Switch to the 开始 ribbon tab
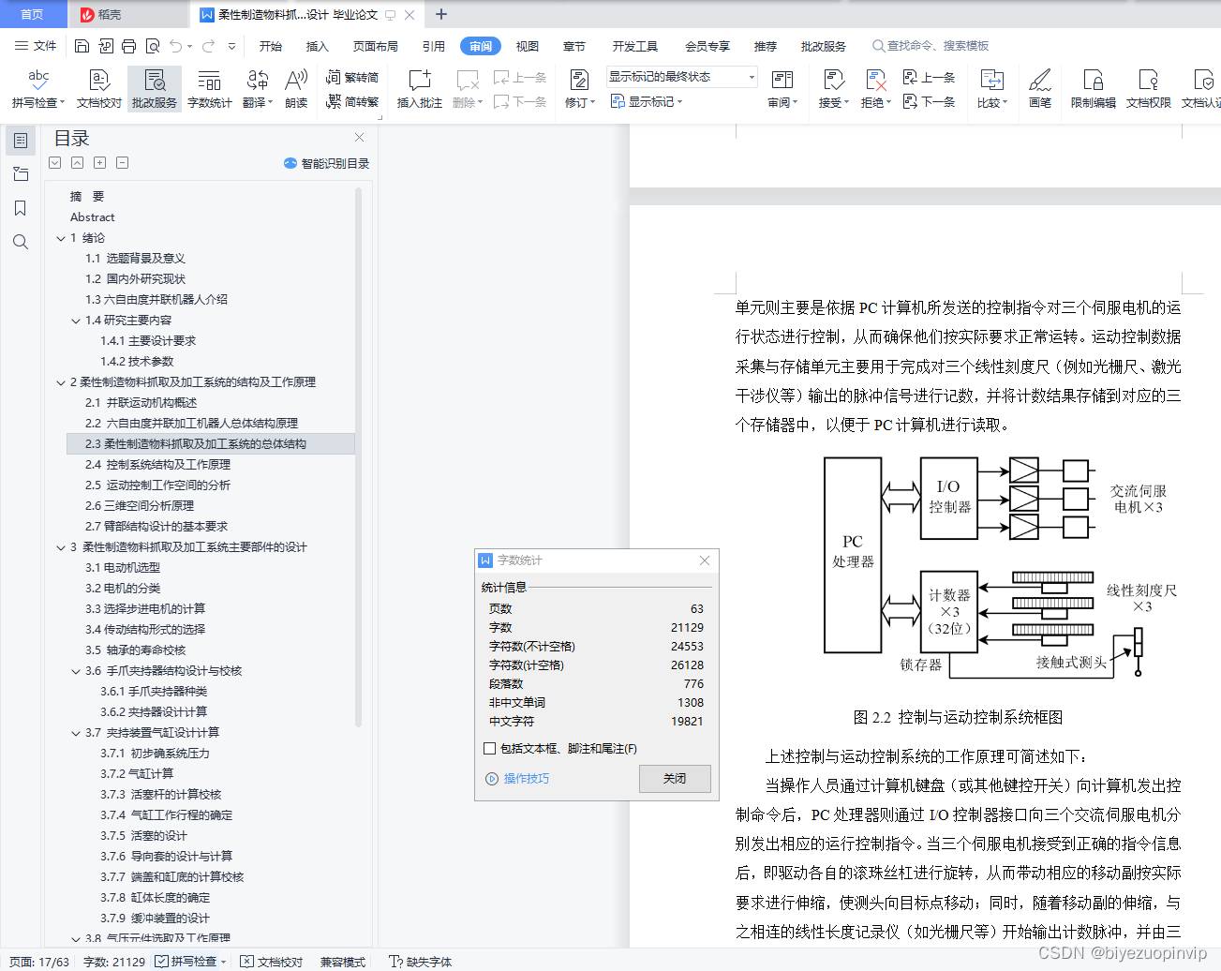The image size is (1221, 971). 271,46
